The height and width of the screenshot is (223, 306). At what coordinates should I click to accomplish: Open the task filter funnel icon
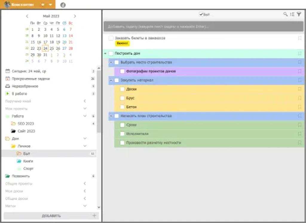pyautogui.click(x=299, y=14)
